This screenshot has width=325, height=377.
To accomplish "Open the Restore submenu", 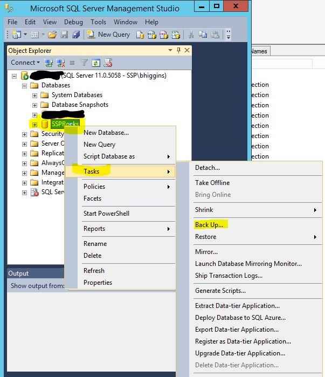I will (x=257, y=237).
